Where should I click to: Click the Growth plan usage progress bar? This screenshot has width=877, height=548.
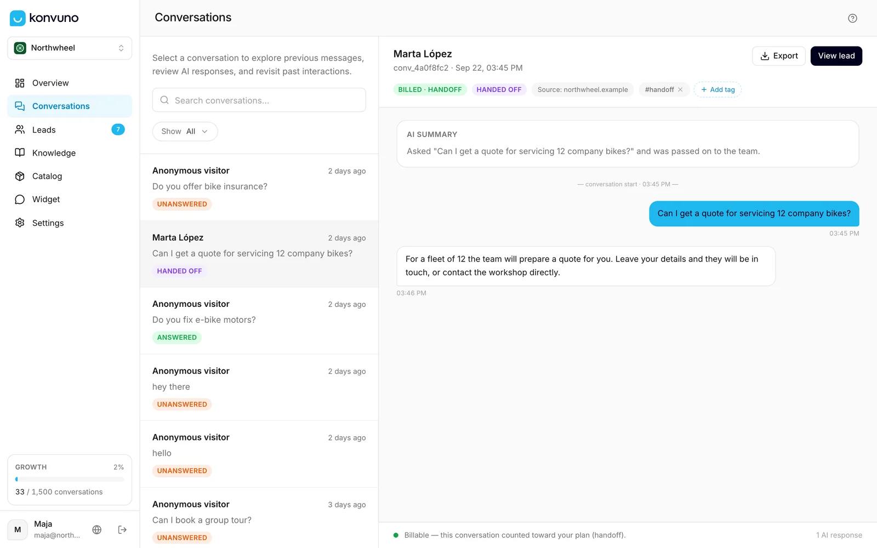[70, 479]
